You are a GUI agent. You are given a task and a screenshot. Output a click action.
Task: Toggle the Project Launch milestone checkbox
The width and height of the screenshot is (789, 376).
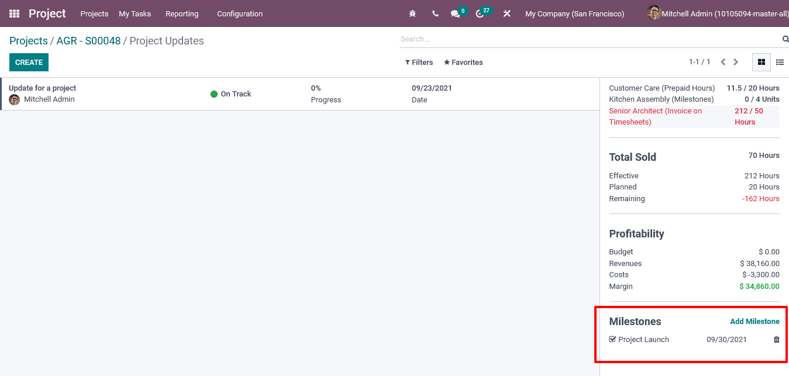tap(612, 339)
